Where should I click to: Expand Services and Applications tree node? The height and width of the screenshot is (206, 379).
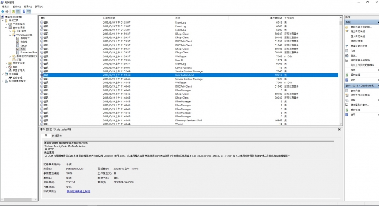[3, 81]
